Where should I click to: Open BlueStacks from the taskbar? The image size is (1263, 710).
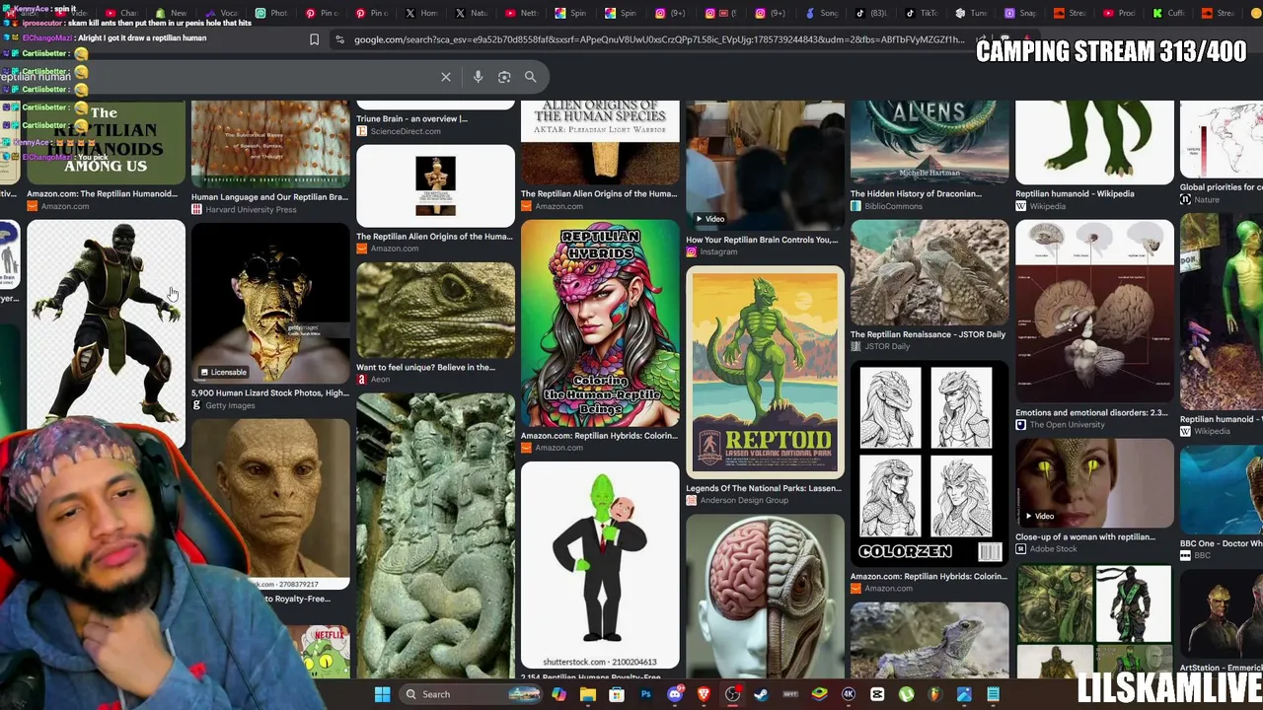[x=819, y=694]
